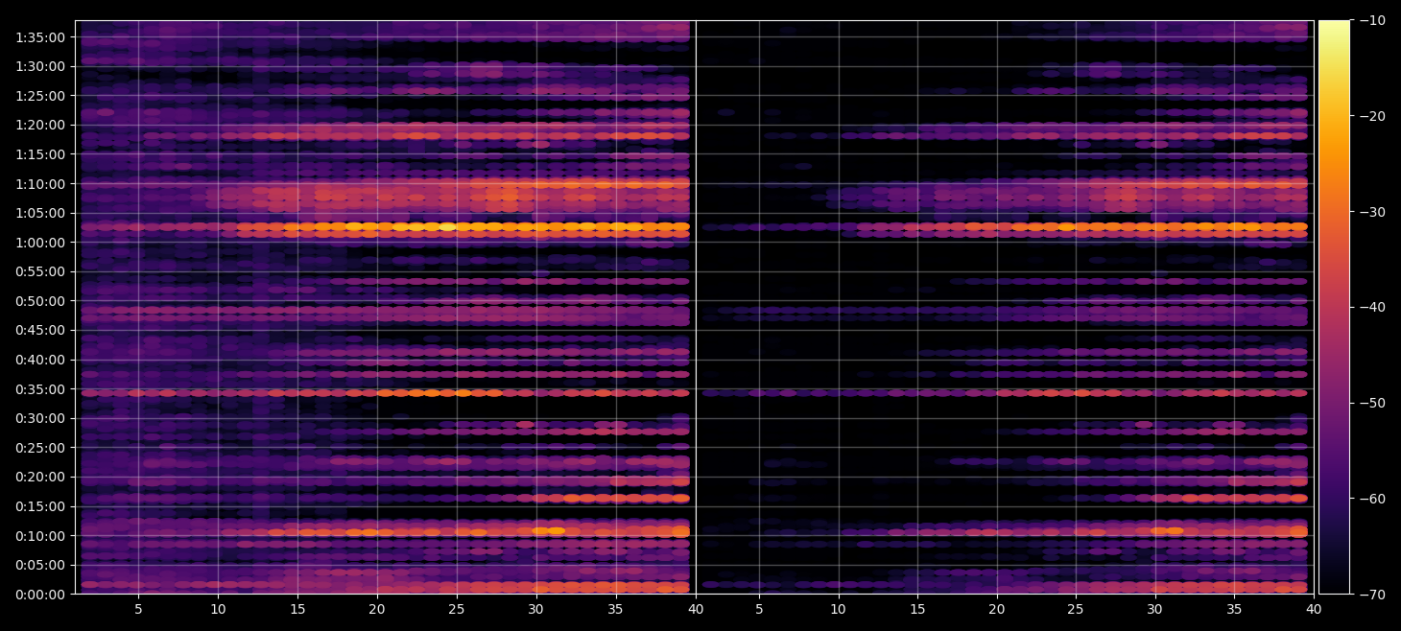Click the 0:25:00 y-axis tick label
This screenshot has height=631, width=1401.
pos(41,448)
